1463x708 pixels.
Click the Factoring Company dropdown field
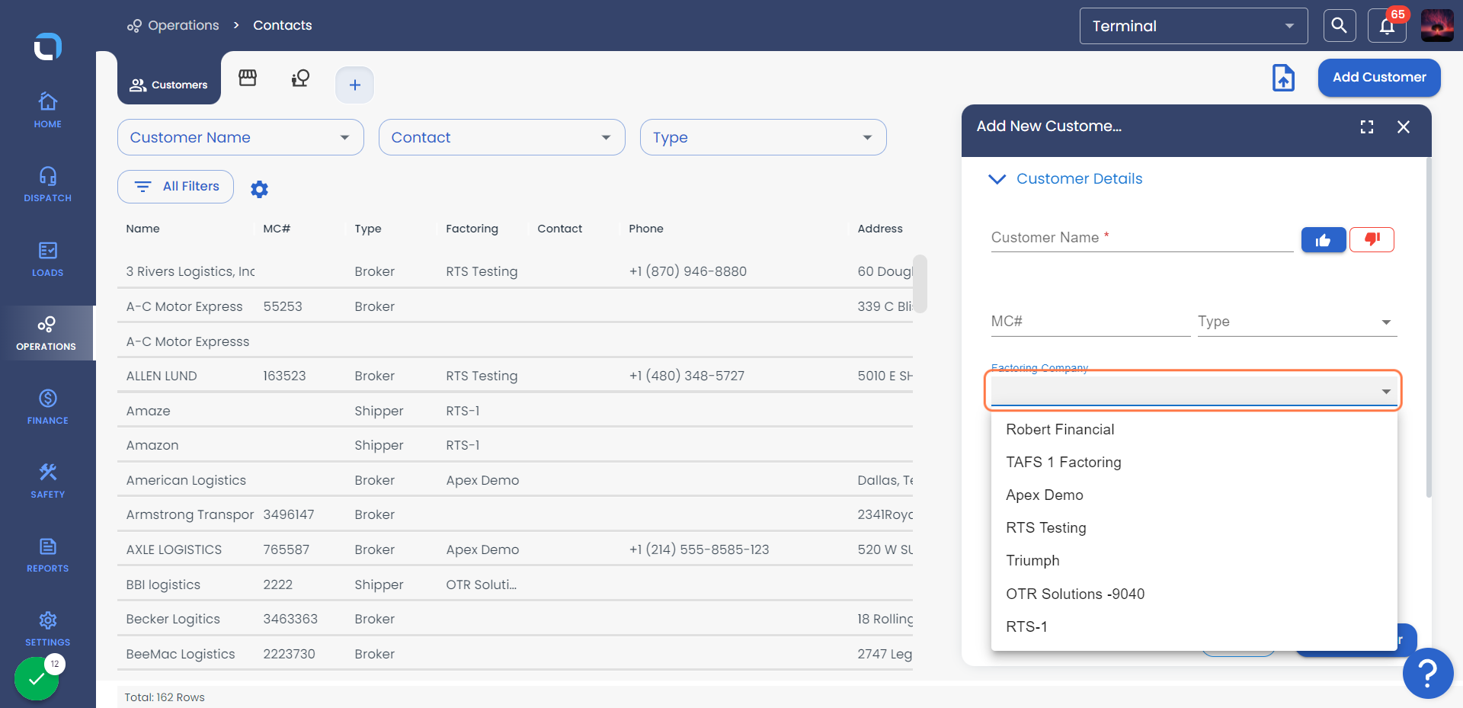pyautogui.click(x=1193, y=391)
